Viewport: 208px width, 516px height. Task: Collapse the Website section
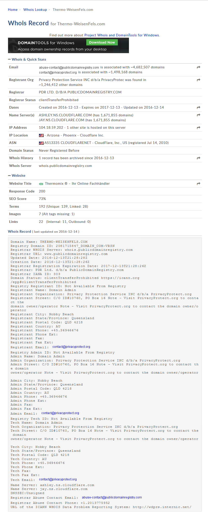click(x=17, y=175)
